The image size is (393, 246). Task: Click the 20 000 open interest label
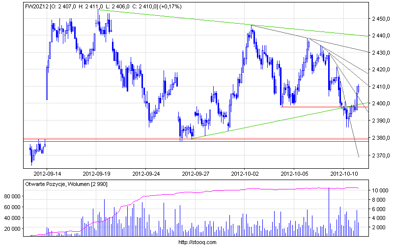[12, 229]
